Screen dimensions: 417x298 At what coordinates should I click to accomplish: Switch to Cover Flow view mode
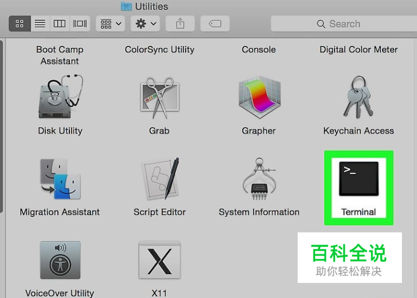pyautogui.click(x=80, y=23)
